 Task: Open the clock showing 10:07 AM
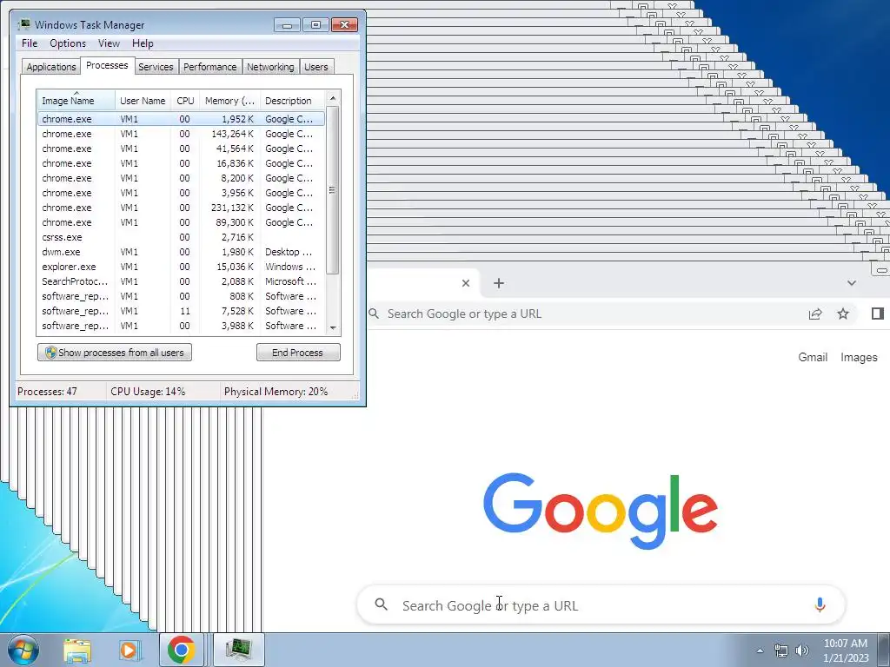click(x=845, y=650)
